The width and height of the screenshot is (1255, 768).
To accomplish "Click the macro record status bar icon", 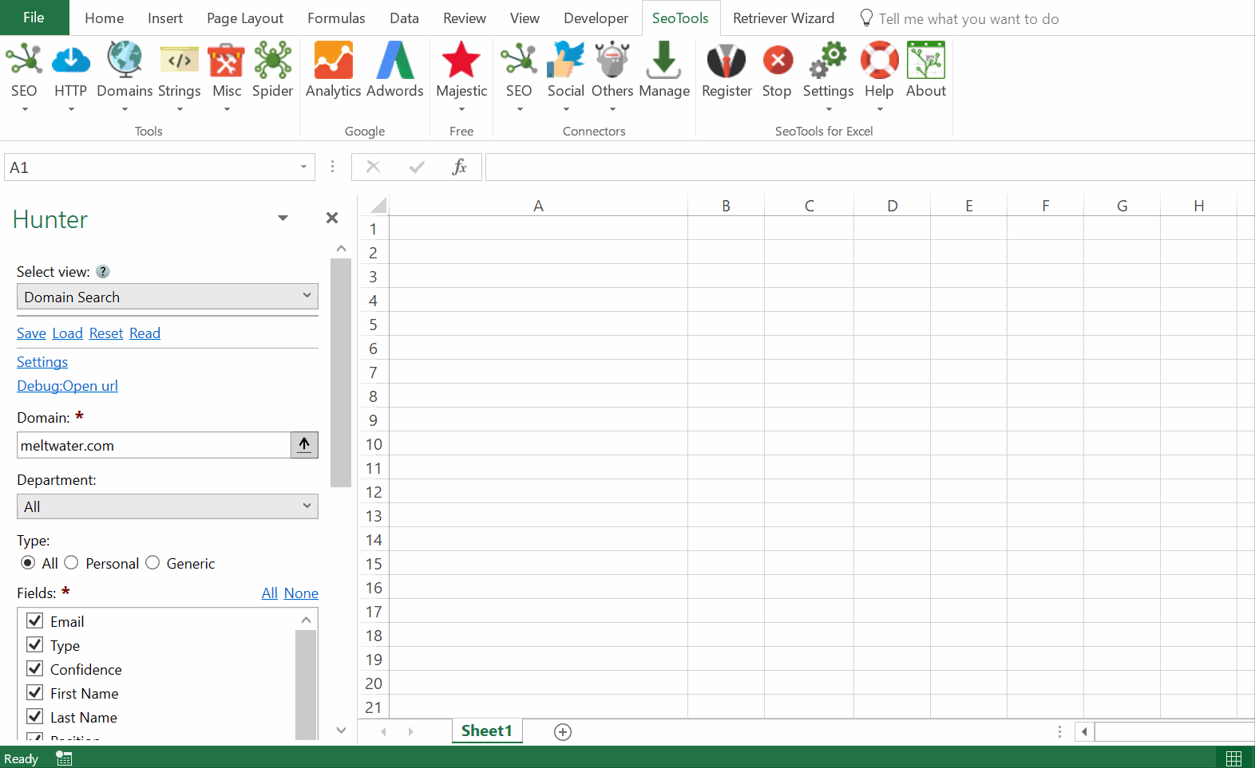I will [64, 758].
